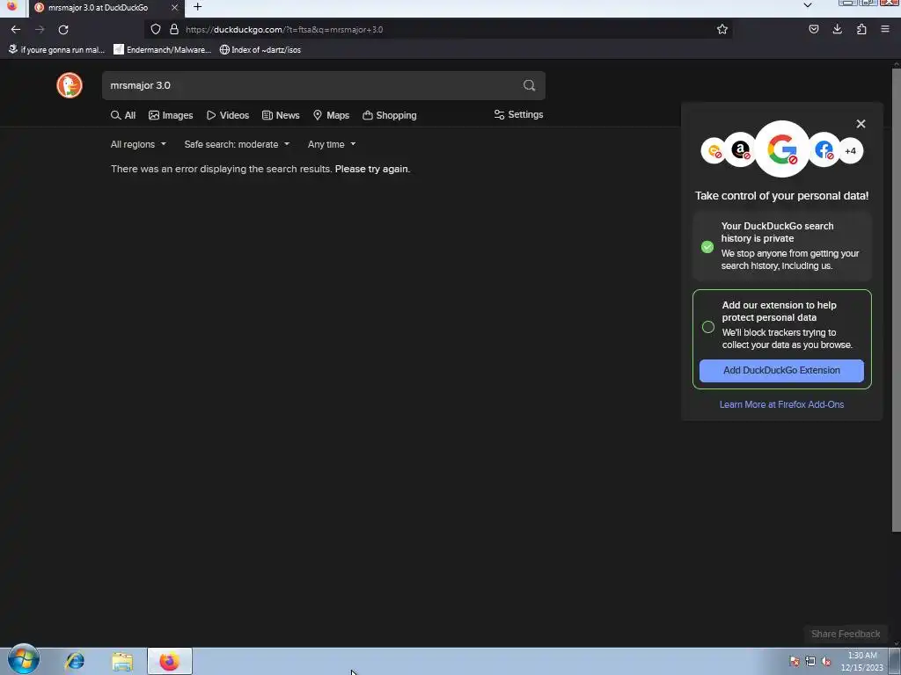This screenshot has height=675, width=901.
Task: Select the All search tab
Action: pos(123,115)
